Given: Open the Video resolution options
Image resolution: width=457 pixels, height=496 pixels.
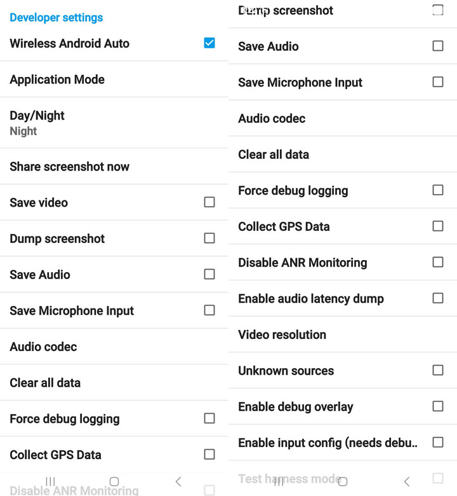Looking at the screenshot, I should click(282, 334).
